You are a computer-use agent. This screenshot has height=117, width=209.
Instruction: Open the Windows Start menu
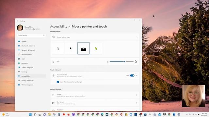(30, 114)
